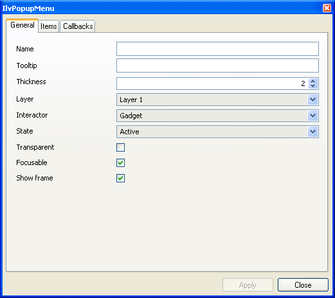This screenshot has width=335, height=298.
Task: Open the State dropdown arrow
Action: (312, 132)
